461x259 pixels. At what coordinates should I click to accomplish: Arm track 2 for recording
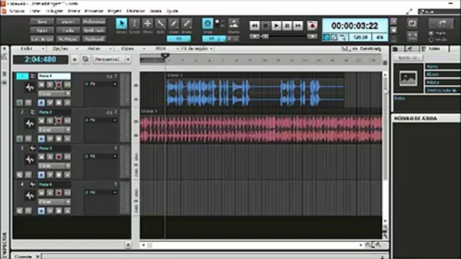(x=58, y=121)
